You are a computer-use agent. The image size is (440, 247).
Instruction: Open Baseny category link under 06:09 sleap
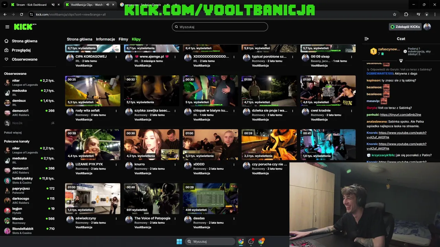[321, 61]
